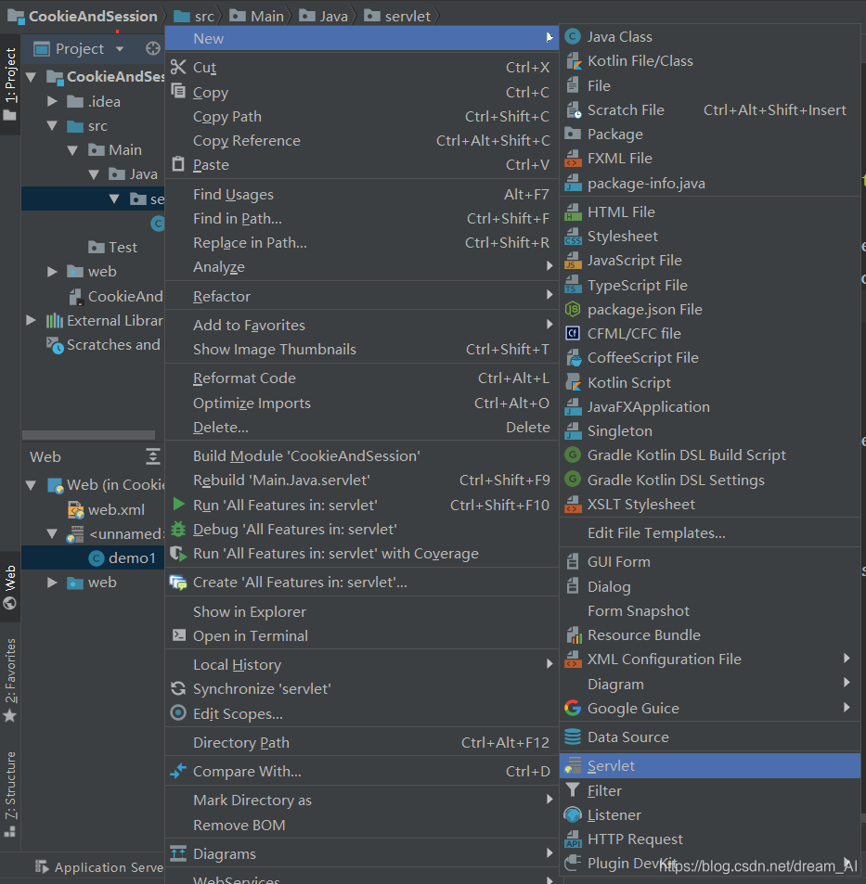Viewport: 866px width, 884px height.
Task: Click the CFML/CFC file icon
Action: tap(573, 334)
